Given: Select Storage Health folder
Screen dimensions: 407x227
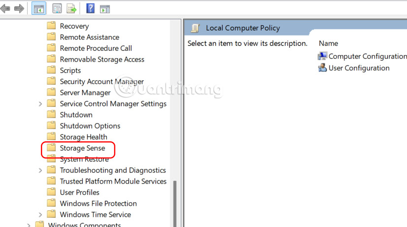Looking at the screenshot, I should click(x=83, y=137).
